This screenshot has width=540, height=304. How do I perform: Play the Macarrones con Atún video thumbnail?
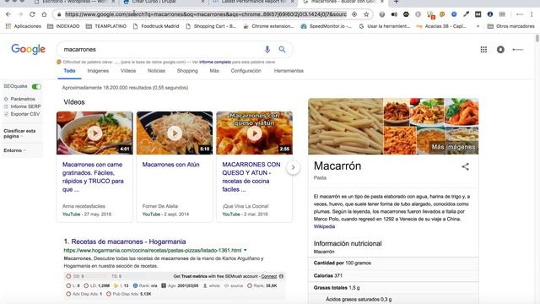coord(175,133)
